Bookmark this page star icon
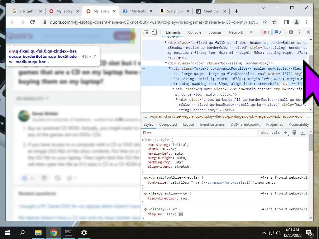 click(274, 22)
